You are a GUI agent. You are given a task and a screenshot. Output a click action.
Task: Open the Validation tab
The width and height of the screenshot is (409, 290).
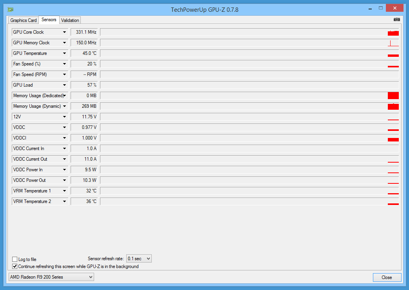coord(70,20)
